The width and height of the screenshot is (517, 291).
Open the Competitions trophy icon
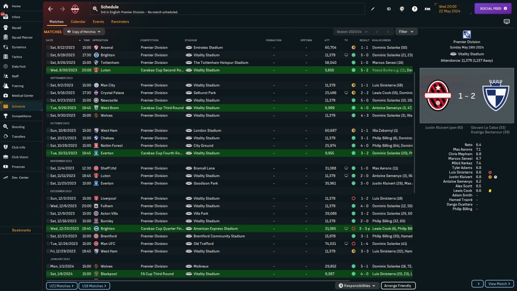tap(6, 116)
